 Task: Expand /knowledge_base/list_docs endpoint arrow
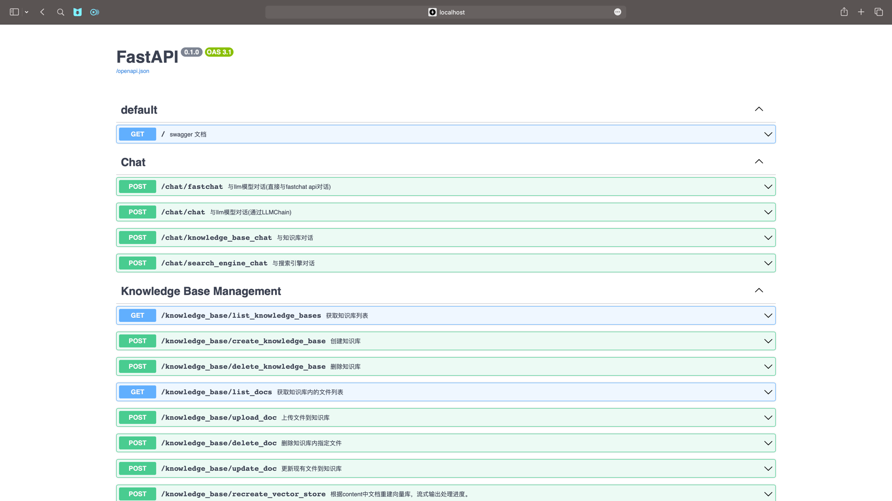[768, 392]
